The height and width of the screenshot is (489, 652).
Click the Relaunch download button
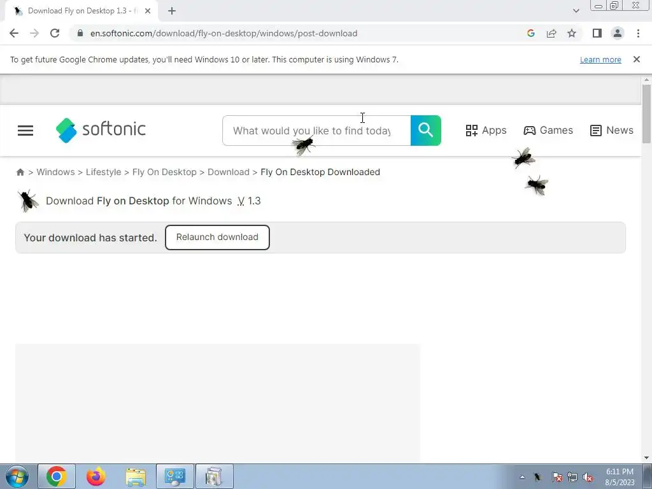217,237
